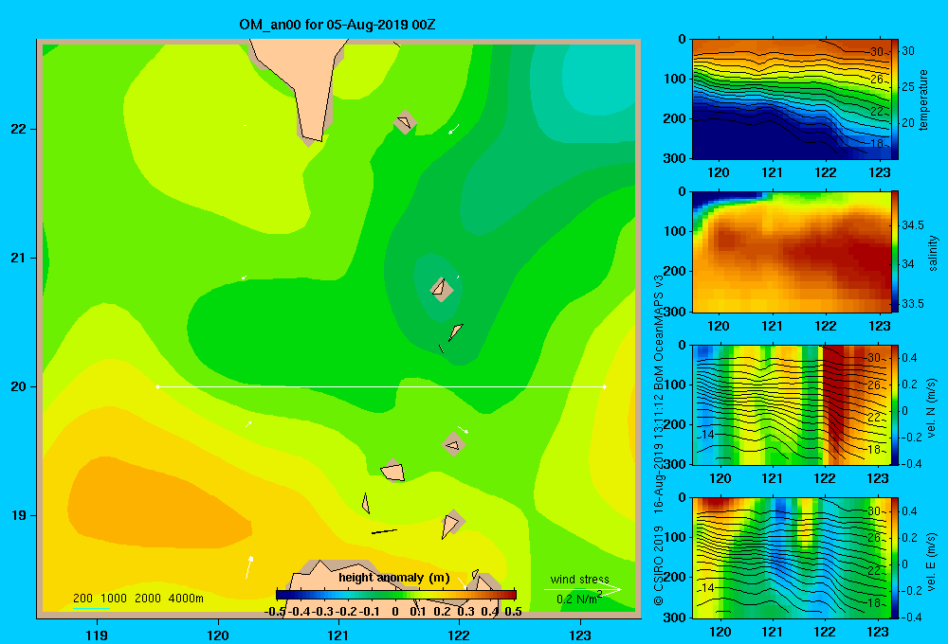The width and height of the screenshot is (948, 644).
Task: Click the 0.2 N/m² wind scale value
Action: click(578, 599)
